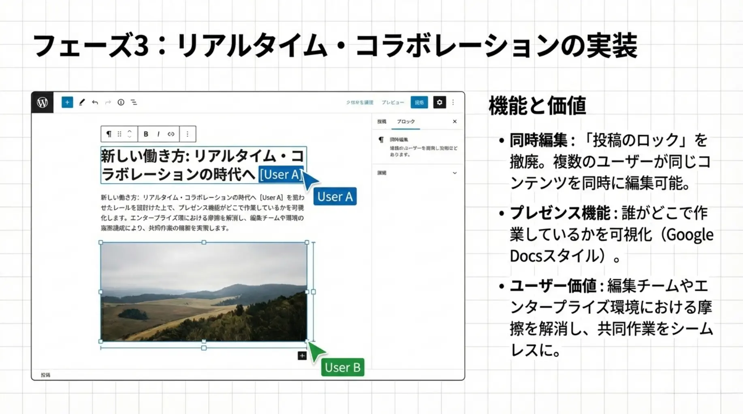Open the block inserter with the blue plus icon
This screenshot has width=743, height=414.
click(x=67, y=102)
